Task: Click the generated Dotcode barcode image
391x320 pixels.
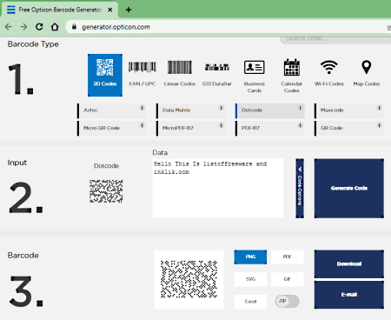Action: pos(189,279)
